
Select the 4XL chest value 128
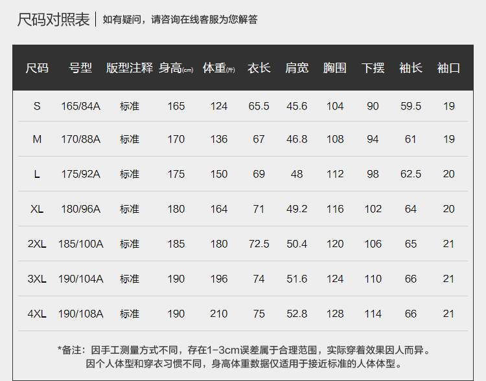(x=335, y=314)
